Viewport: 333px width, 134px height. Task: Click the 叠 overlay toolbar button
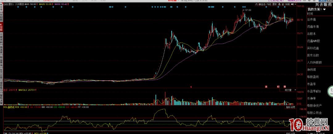279,4
